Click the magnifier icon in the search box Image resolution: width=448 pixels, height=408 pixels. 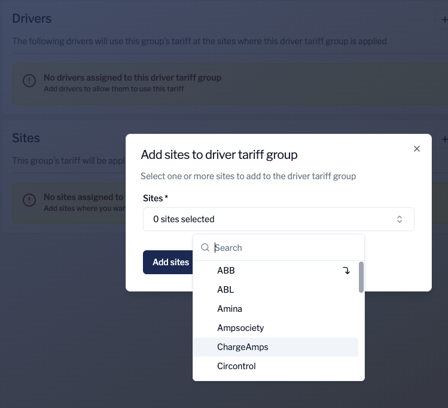coord(205,248)
